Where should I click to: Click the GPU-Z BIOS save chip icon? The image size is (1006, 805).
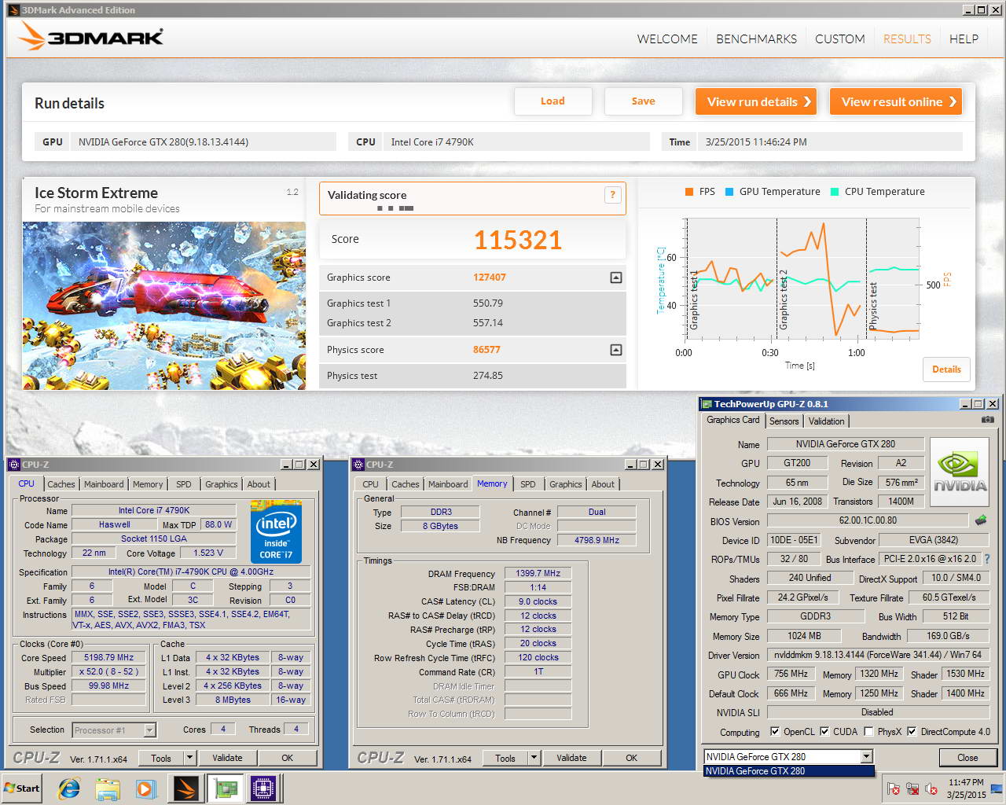pyautogui.click(x=981, y=520)
